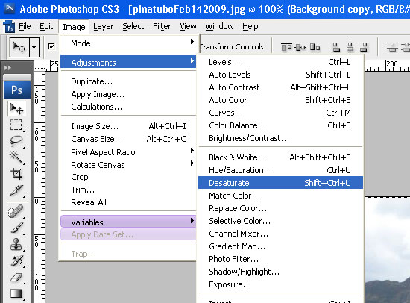Choose Exposure...
Image resolution: width=410 pixels, height=303 pixels.
point(280,284)
